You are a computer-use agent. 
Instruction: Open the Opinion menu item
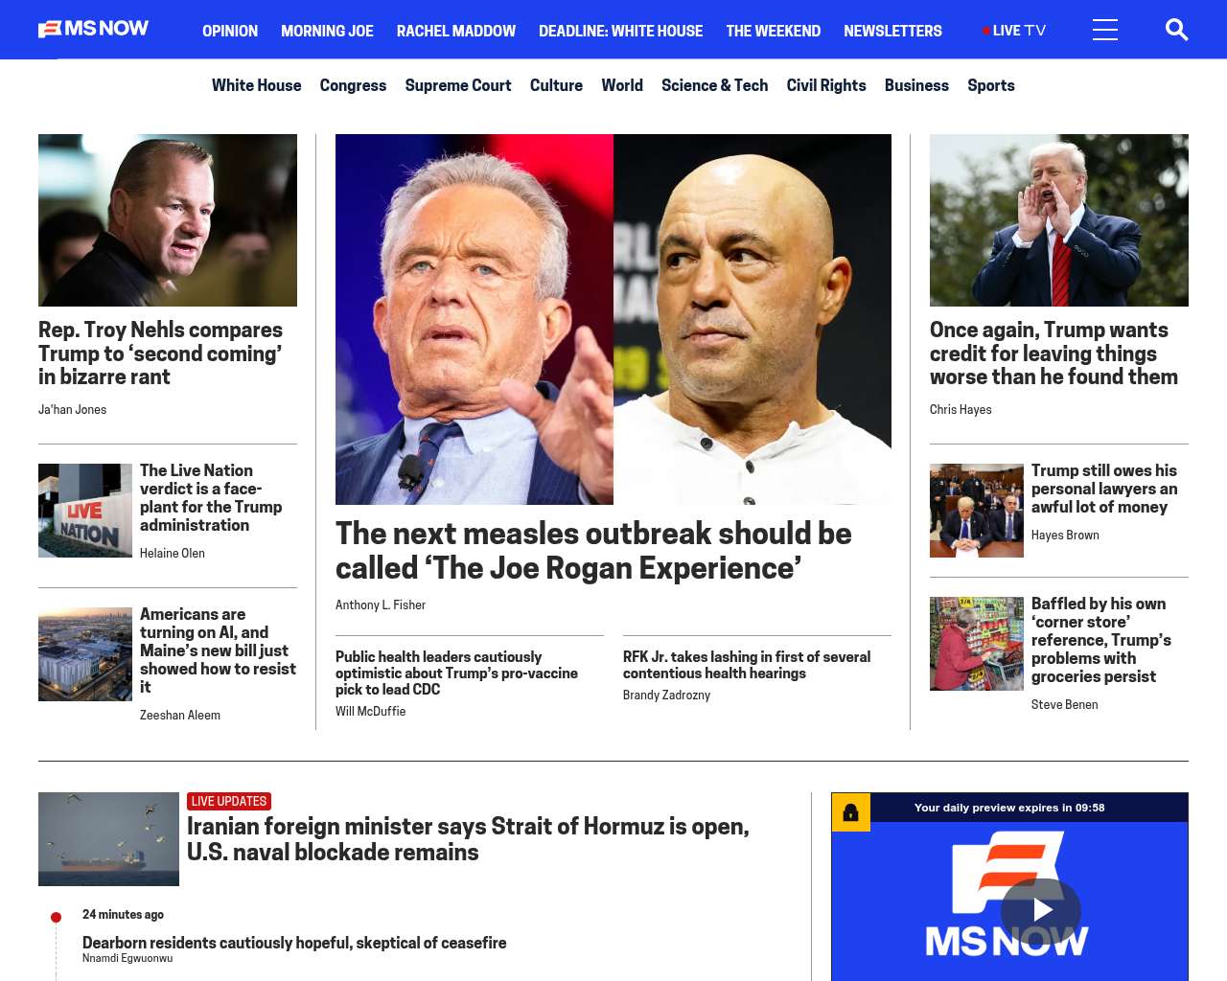[x=230, y=31]
